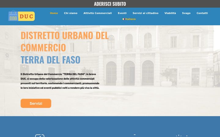Open the Home menu item
220x137 pixels.
pos(54,13)
